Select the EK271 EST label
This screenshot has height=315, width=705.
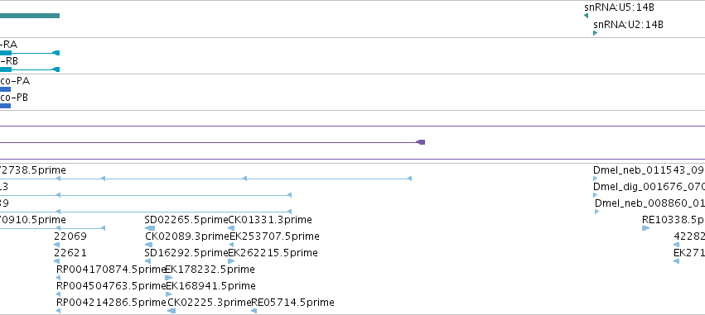[x=689, y=253]
